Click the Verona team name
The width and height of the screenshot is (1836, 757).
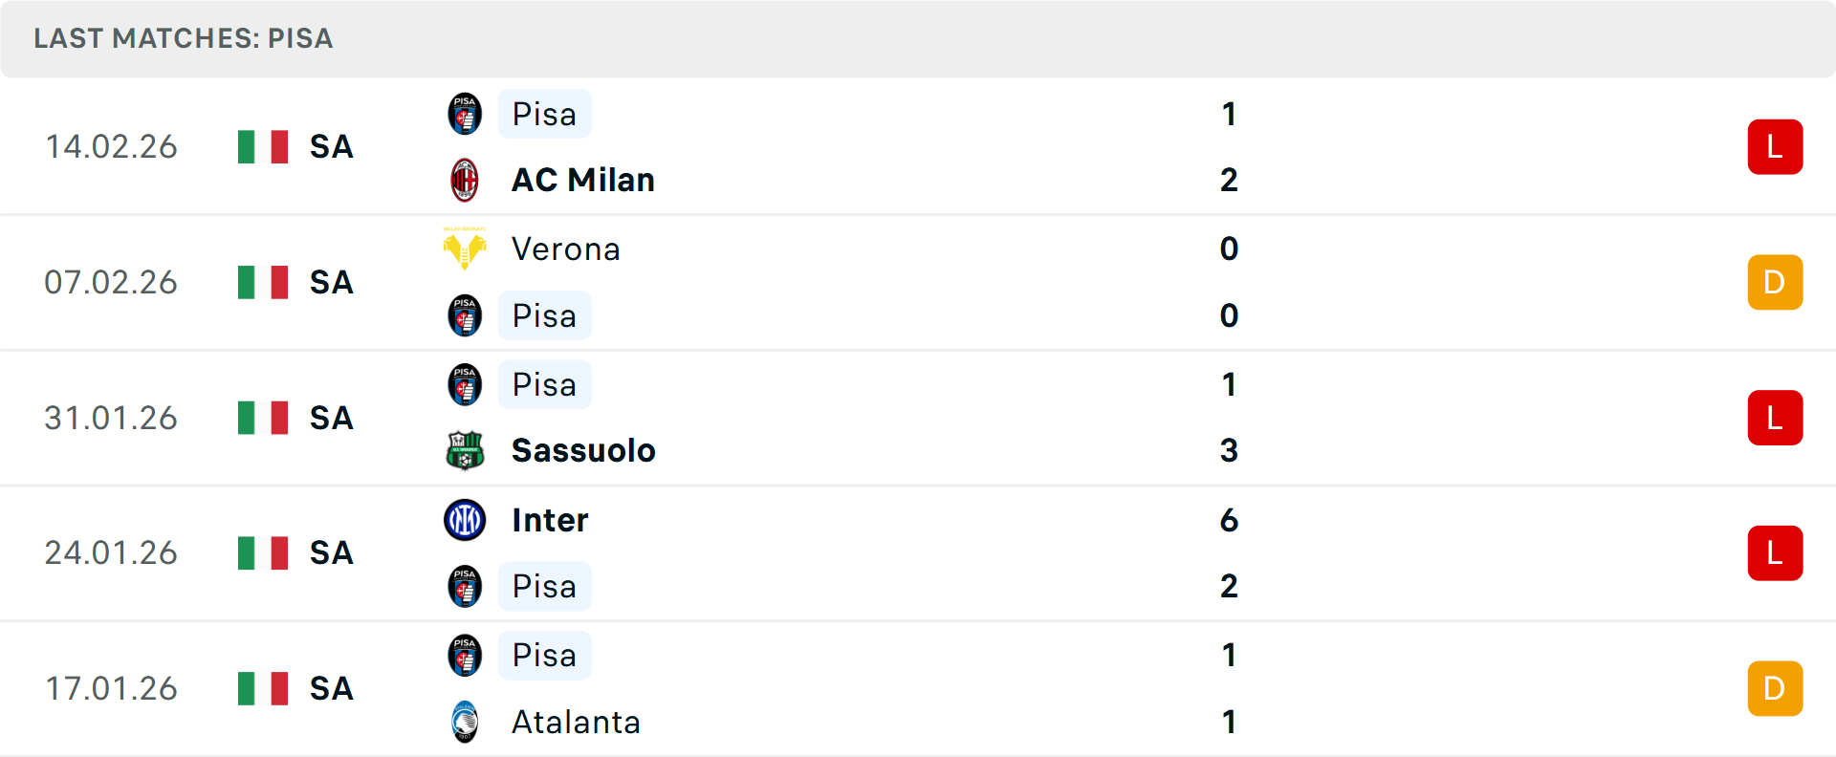566,249
